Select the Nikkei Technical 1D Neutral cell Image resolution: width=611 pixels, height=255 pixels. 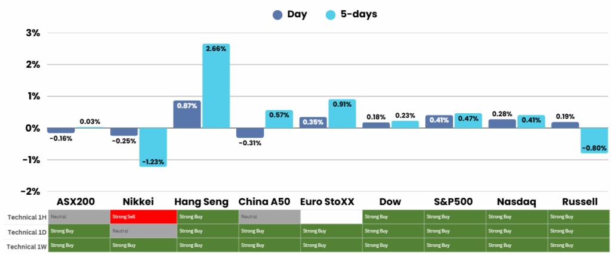[x=143, y=231]
